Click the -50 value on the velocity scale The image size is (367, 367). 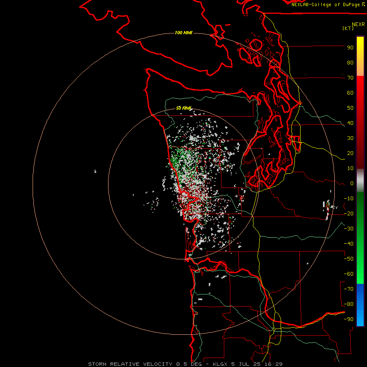pos(349,259)
